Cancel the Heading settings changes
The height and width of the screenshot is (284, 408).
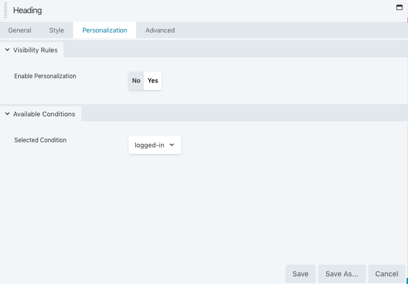point(387,274)
